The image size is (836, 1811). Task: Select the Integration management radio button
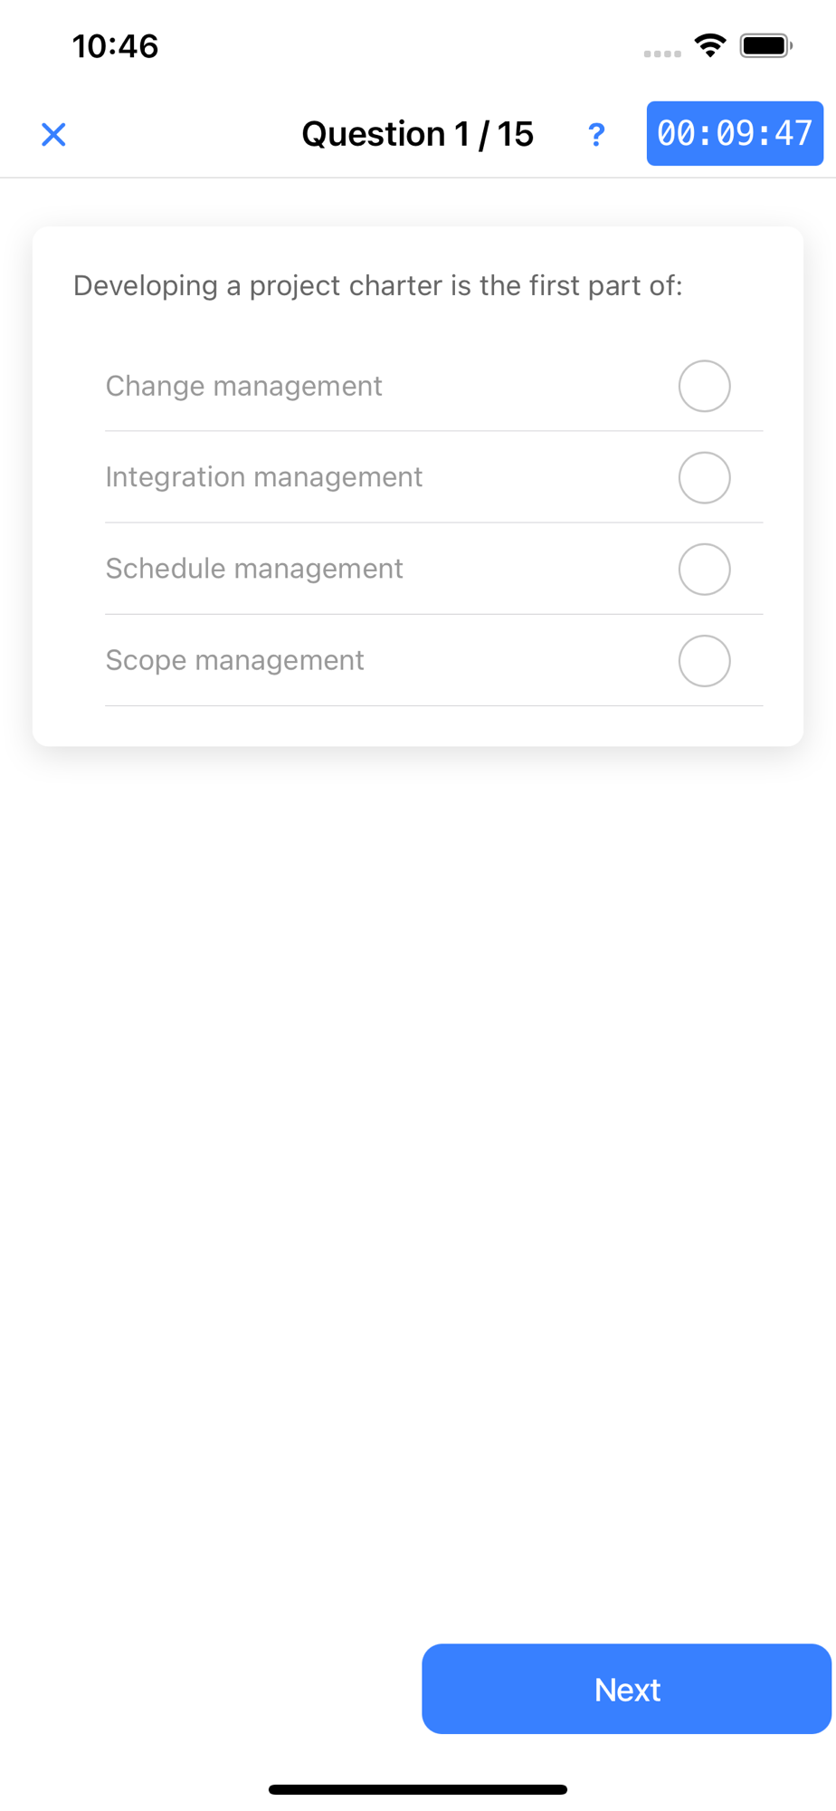(x=704, y=478)
